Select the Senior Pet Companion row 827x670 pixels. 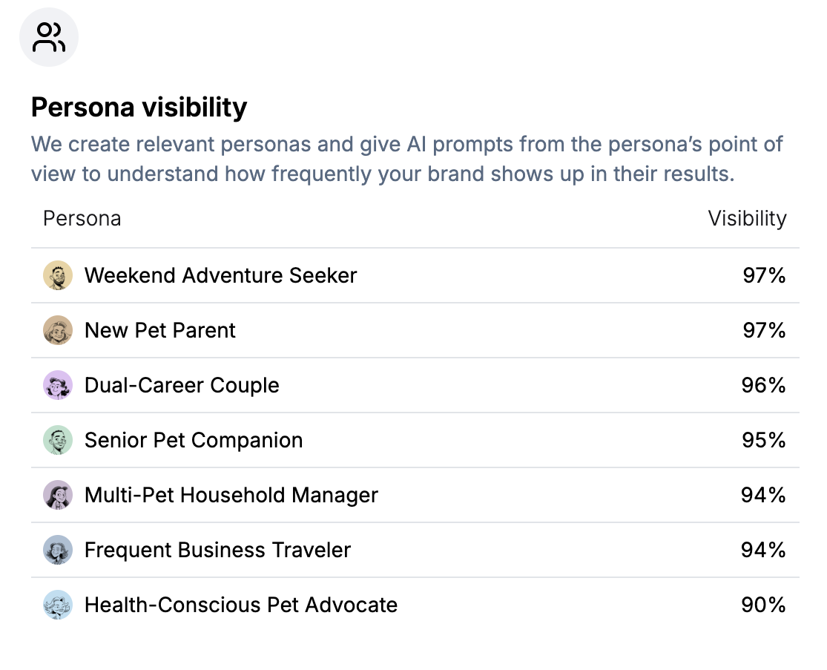194,440
